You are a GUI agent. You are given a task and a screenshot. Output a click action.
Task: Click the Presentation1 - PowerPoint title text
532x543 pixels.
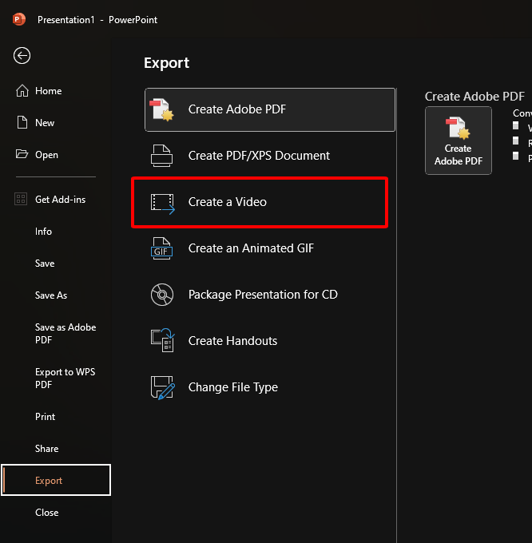tap(97, 20)
